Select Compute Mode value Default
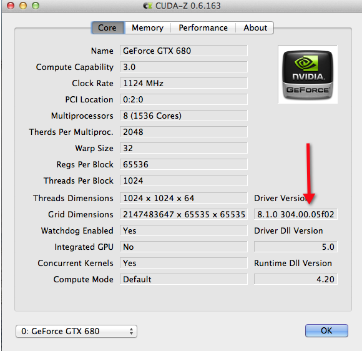The image size is (362, 351). (183, 279)
